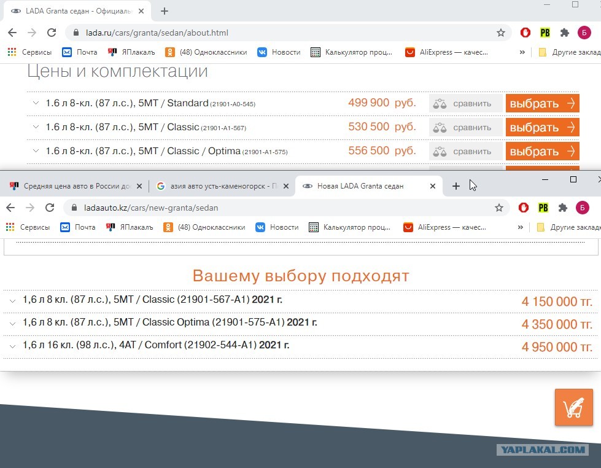The image size is (601, 468).
Task: Compare the Standard trim (сравнить)
Action: (x=465, y=103)
